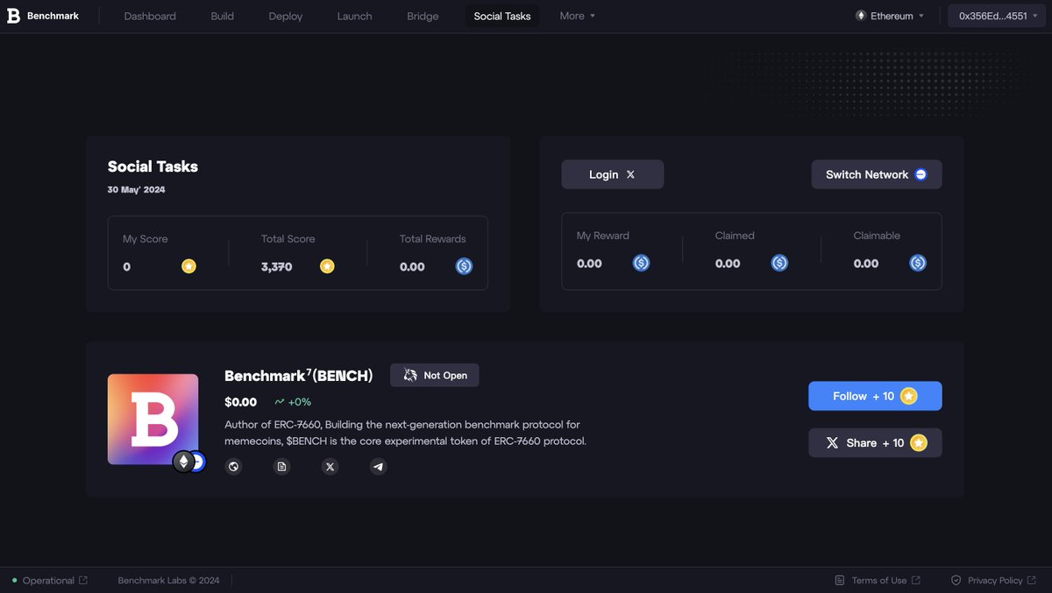Click the Switch Network button
1052x593 pixels.
[x=877, y=174]
